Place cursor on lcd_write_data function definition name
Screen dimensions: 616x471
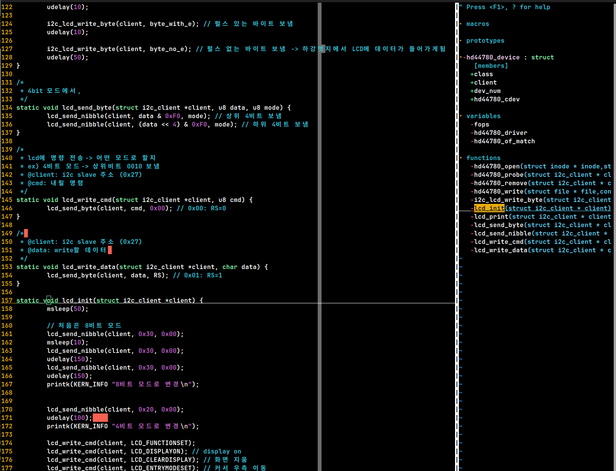pyautogui.click(x=88, y=267)
